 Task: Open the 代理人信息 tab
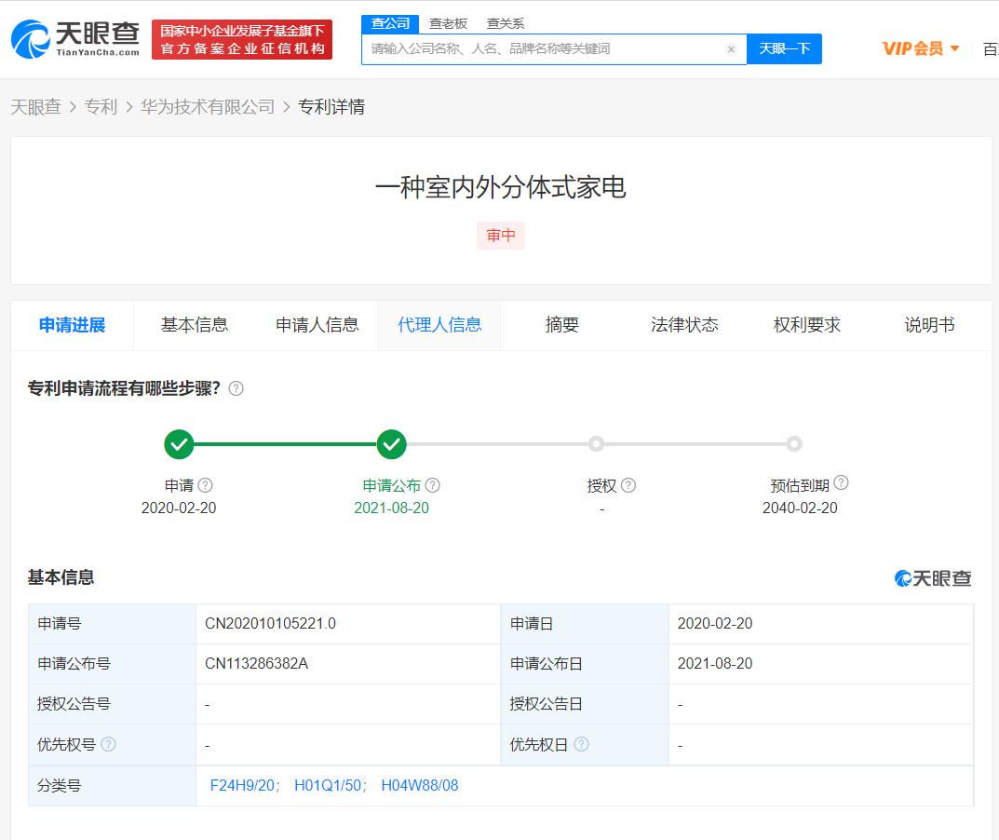[x=439, y=325]
